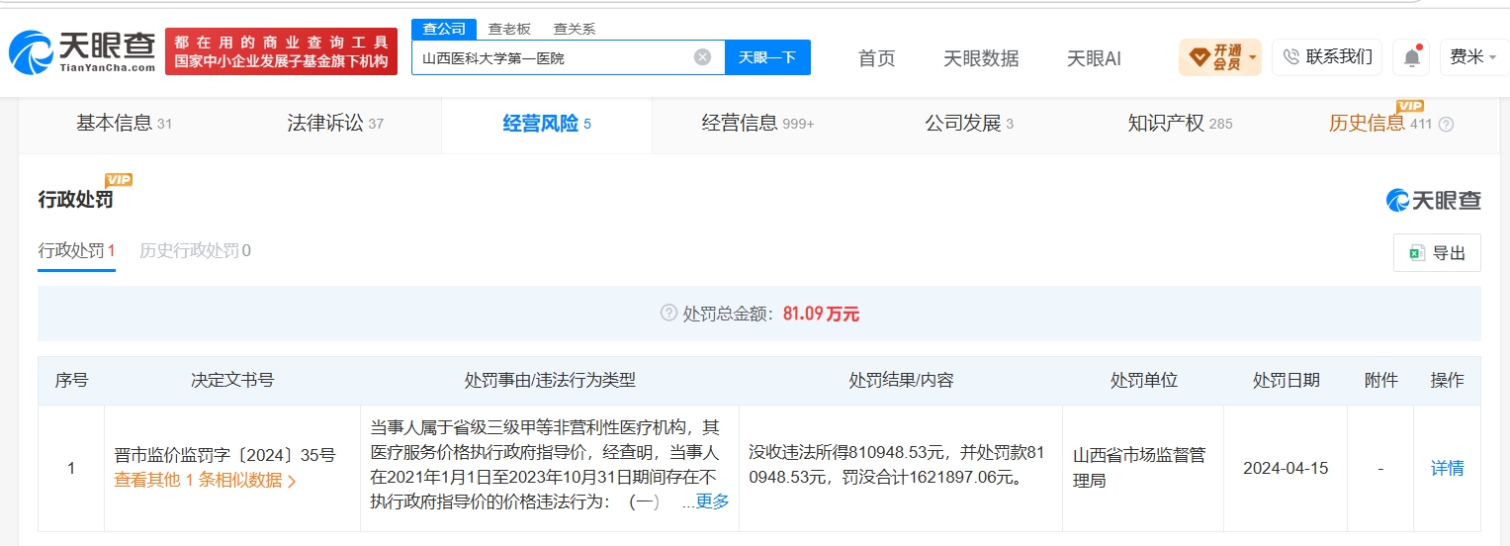The height and width of the screenshot is (546, 1510).
Task: Open the 基本信息 tab
Action: click(x=125, y=124)
